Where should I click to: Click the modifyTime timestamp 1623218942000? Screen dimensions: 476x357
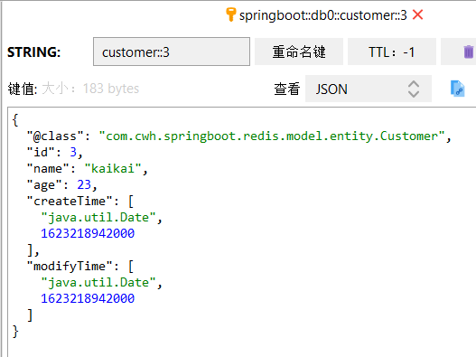point(88,298)
